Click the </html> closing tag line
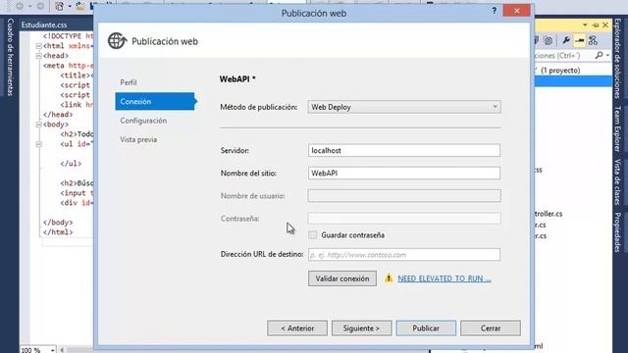This screenshot has width=628, height=353. click(x=58, y=232)
